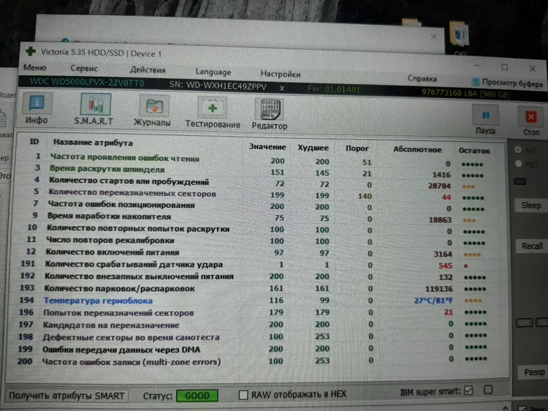Click the Sleep button

531,205
